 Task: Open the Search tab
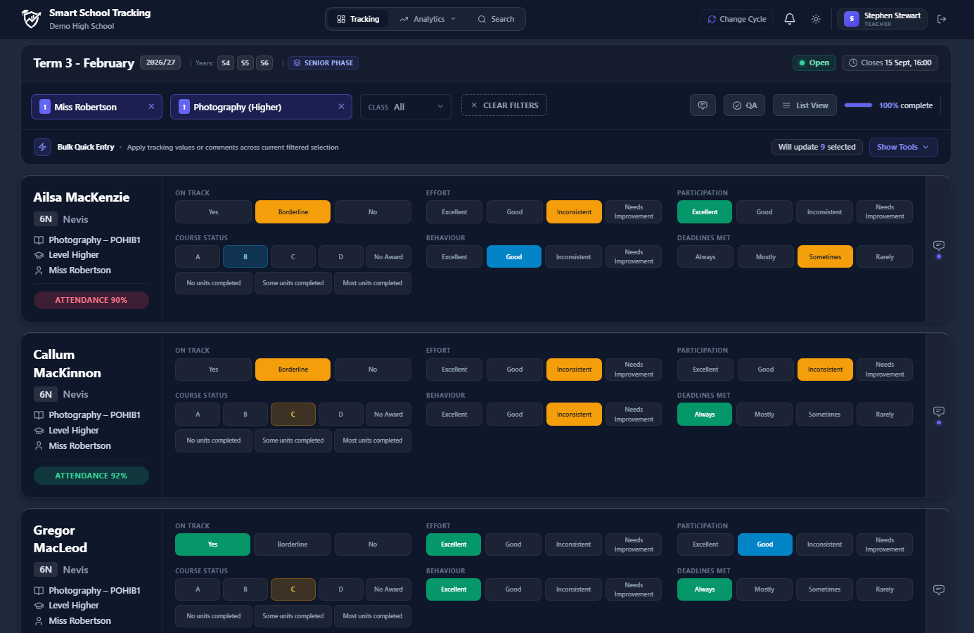(x=496, y=19)
